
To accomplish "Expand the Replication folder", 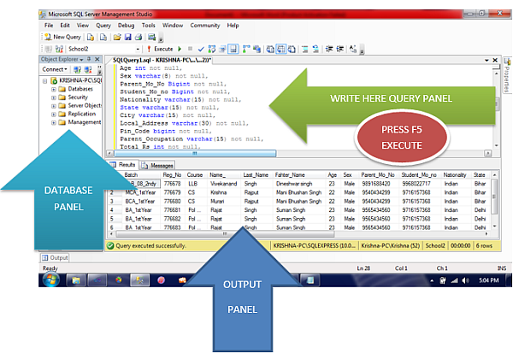I will point(53,115).
